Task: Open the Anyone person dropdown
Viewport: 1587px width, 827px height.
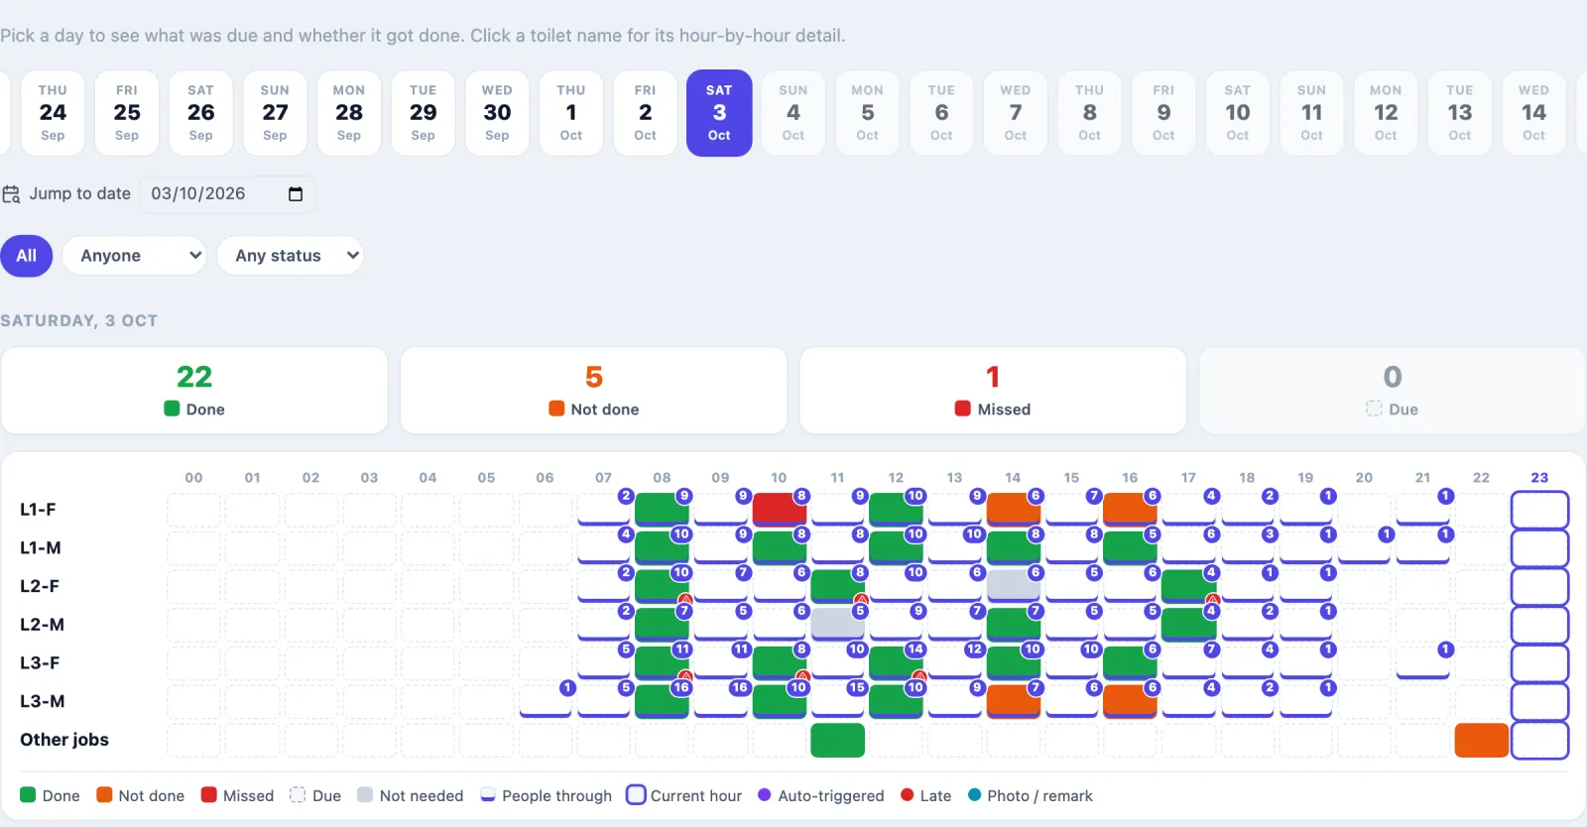Action: click(134, 256)
